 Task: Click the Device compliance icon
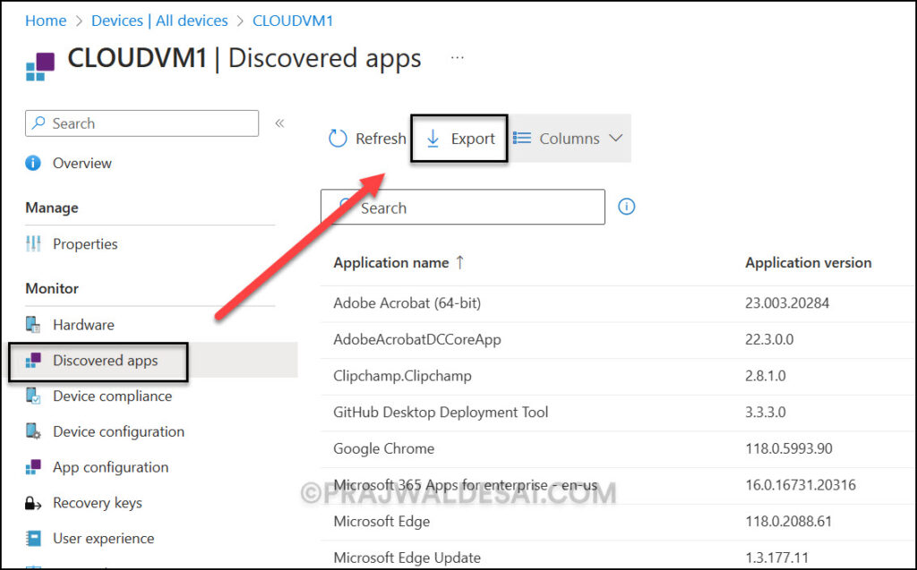click(33, 396)
